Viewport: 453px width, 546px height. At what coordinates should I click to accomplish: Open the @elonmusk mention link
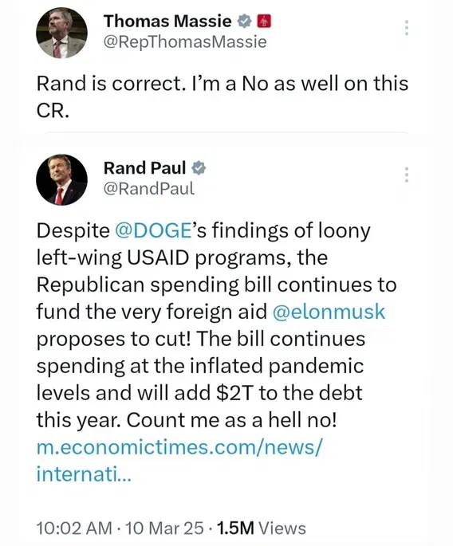coord(329,312)
